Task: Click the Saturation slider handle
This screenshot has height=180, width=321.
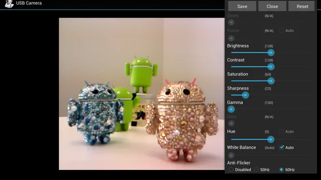Action: click(x=271, y=81)
